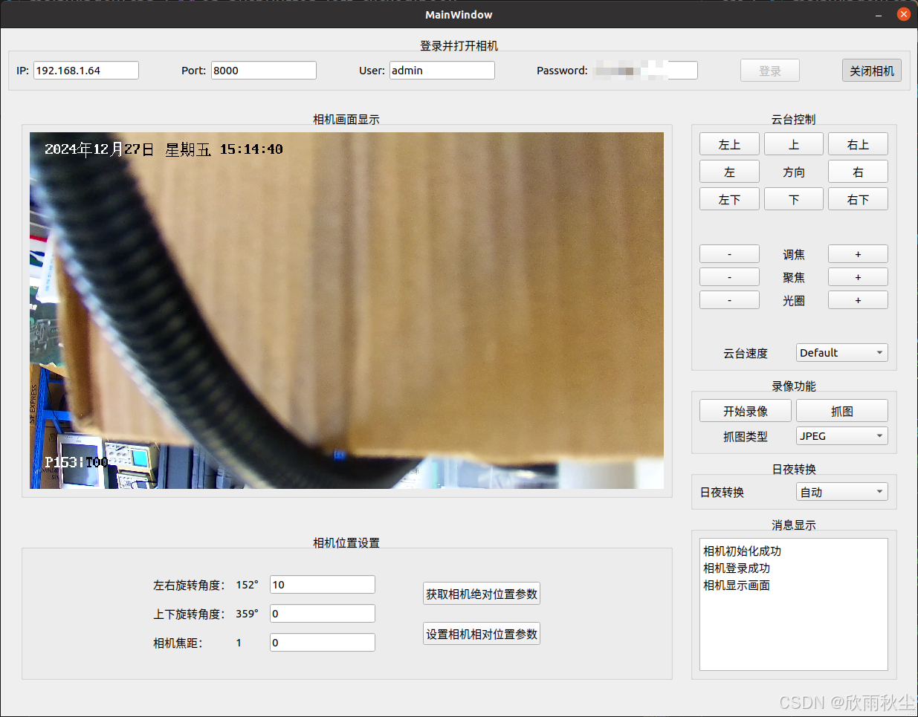Click the 方向 center direction button
Viewport: 918px width, 717px height.
[793, 171]
